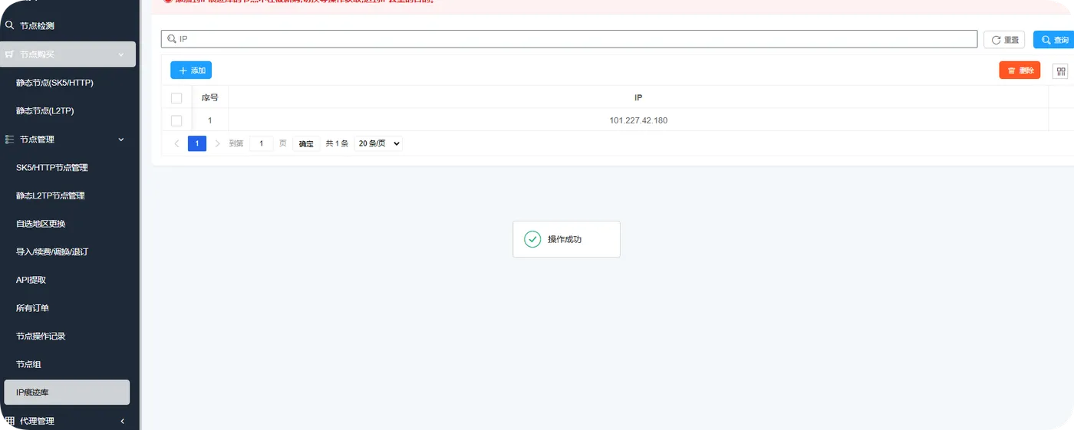The width and height of the screenshot is (1074, 430).
Task: Collapse the 节点管理 menu chevron
Action: (x=121, y=140)
